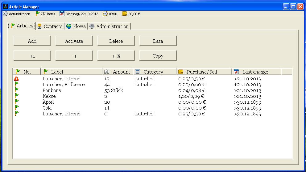This screenshot has height=172, width=306.
Task: Click the green flag icon beside 7/7 Items
Action: 37,14
